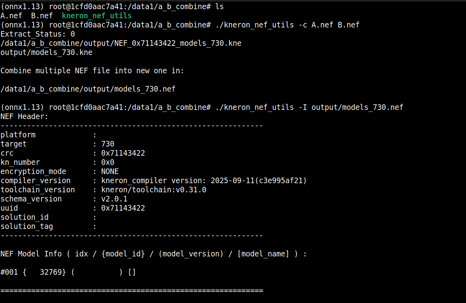Click the "Extract_Status: 0" line
This screenshot has width=466, height=303.
pos(38,34)
